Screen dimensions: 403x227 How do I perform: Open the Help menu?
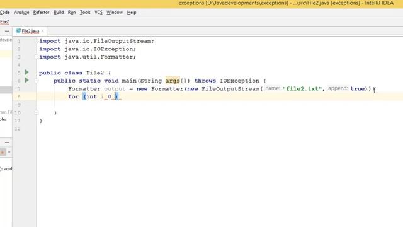(132, 13)
